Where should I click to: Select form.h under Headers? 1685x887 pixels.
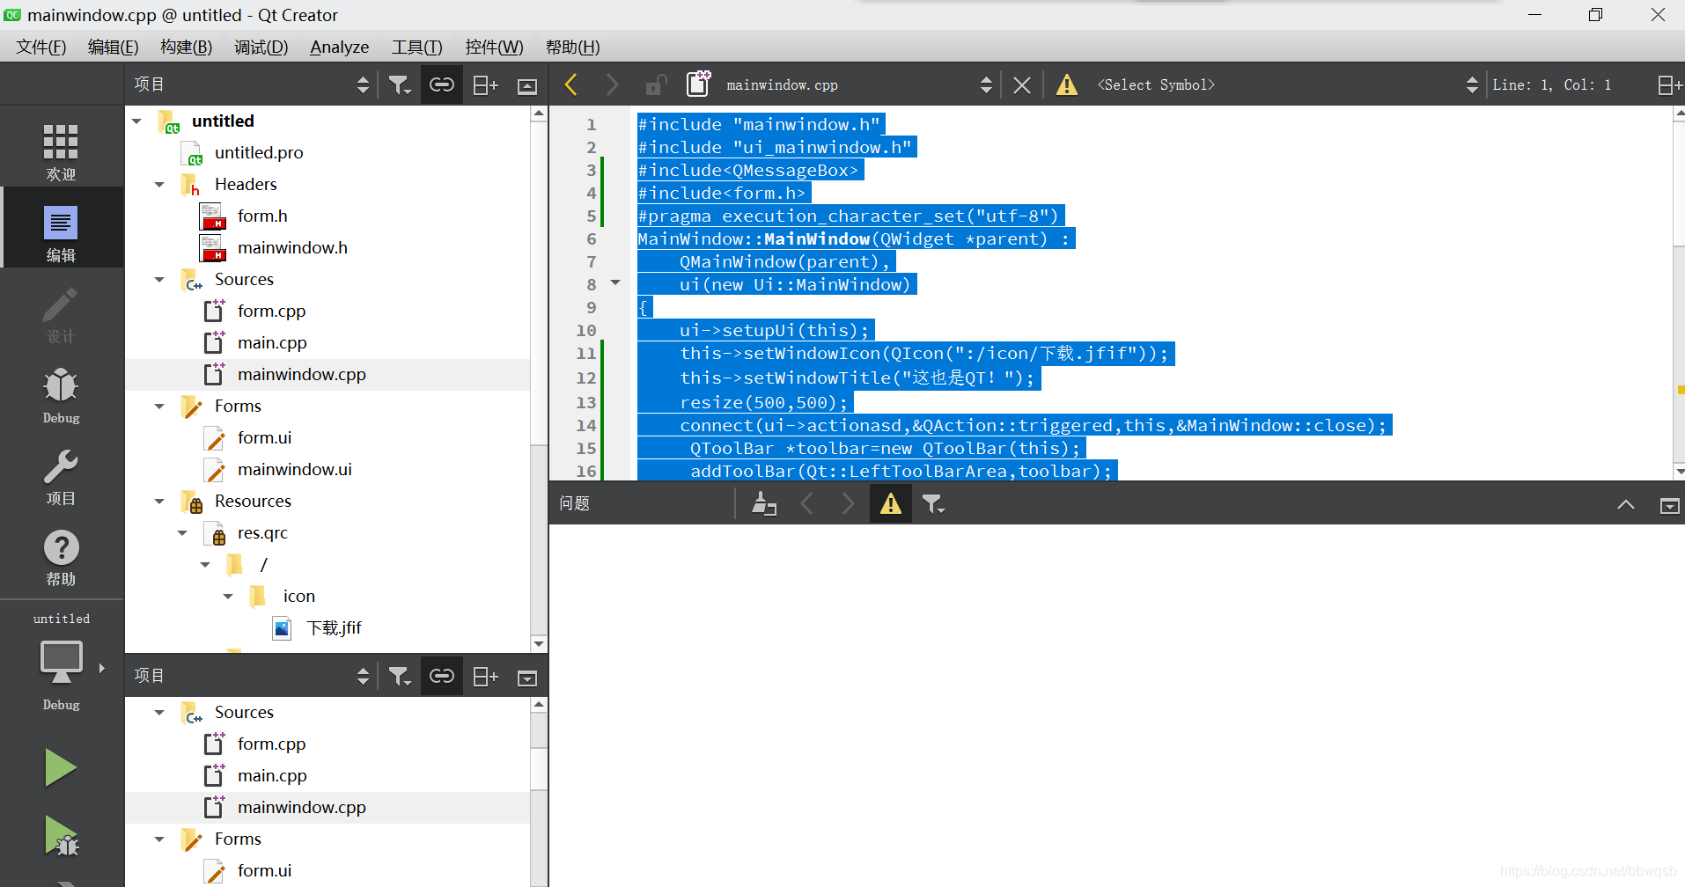click(262, 216)
